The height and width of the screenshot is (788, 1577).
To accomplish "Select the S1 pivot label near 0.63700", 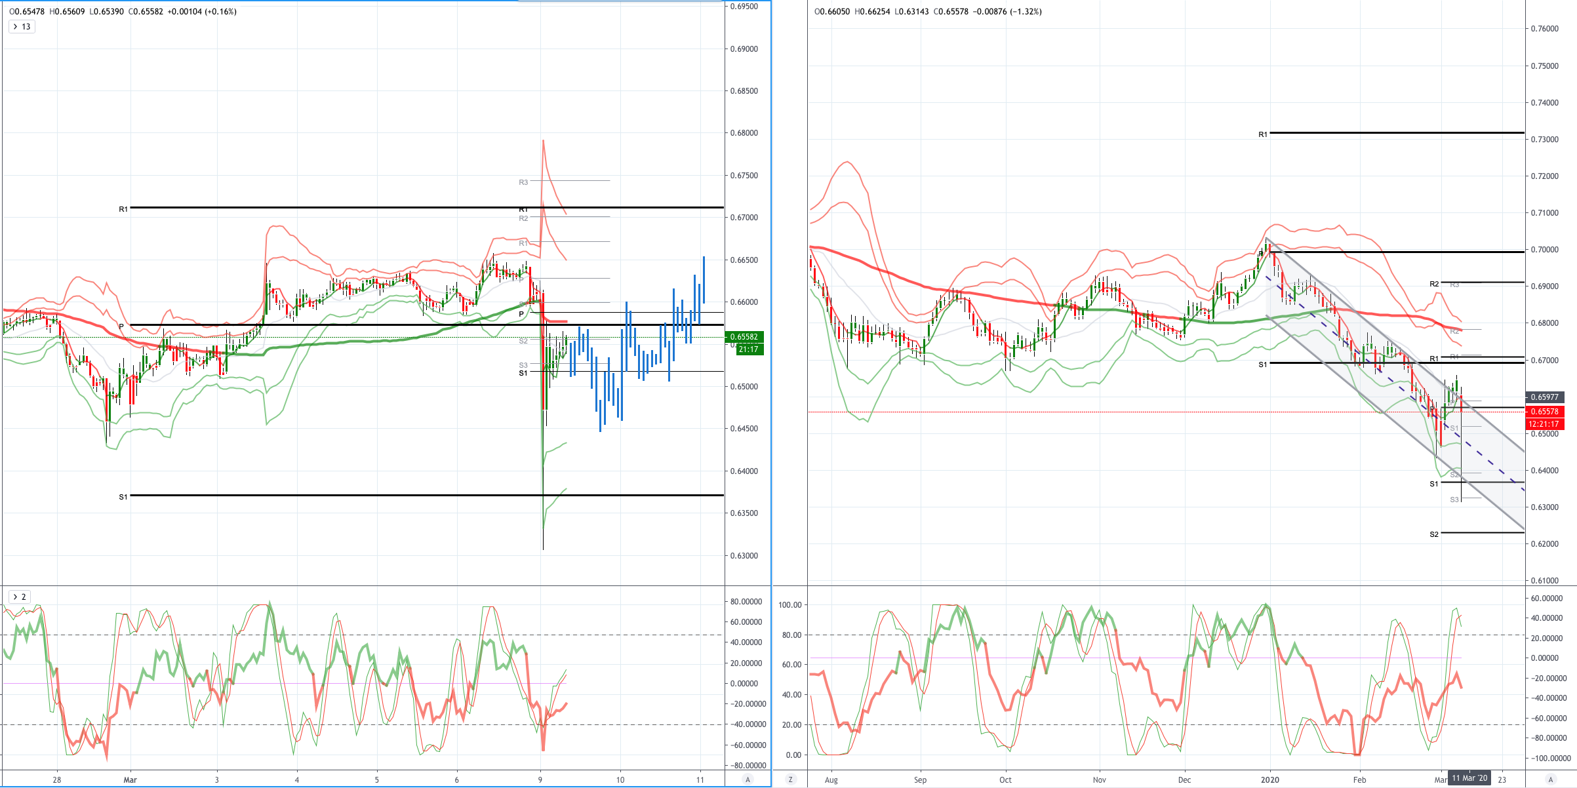I will tap(123, 497).
